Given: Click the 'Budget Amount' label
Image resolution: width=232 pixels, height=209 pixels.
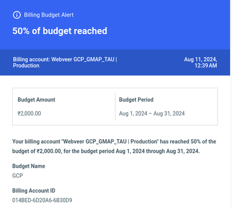Looking at the screenshot, I should point(37,100).
